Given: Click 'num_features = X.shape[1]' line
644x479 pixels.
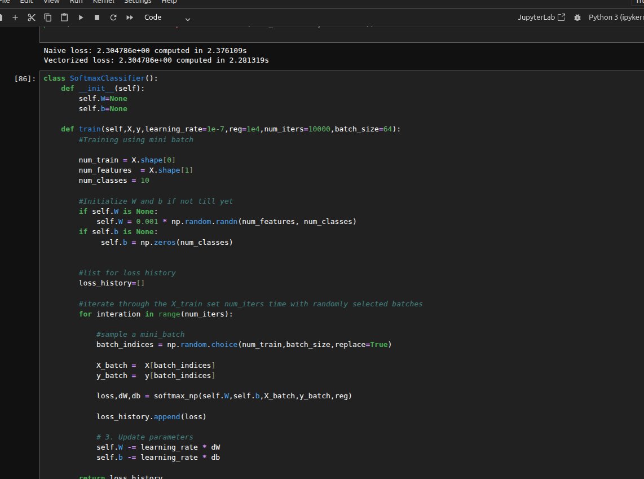Looking at the screenshot, I should coord(136,170).
